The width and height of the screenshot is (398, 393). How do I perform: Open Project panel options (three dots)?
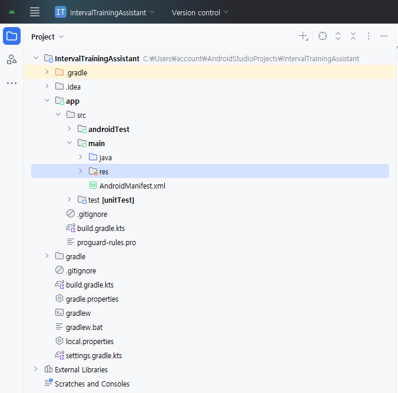[369, 36]
